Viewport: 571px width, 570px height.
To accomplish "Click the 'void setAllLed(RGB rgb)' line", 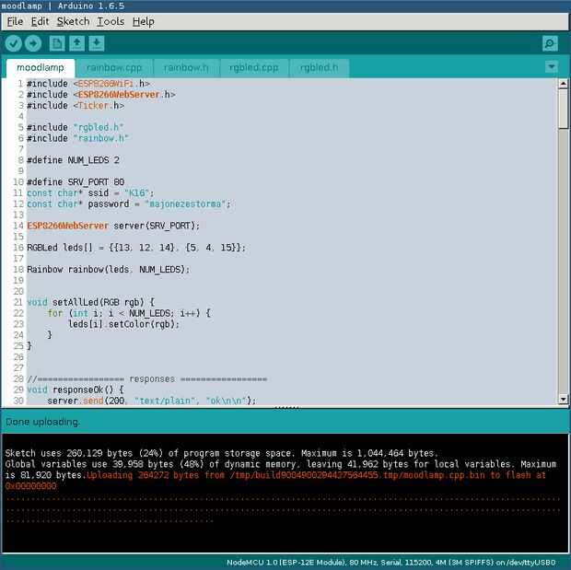I will [91, 302].
